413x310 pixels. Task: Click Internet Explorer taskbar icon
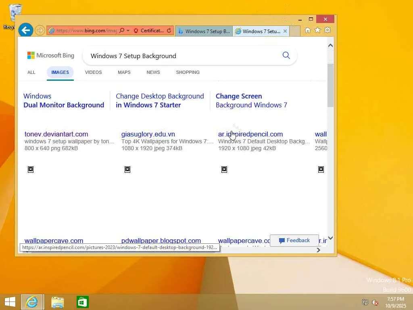[32, 302]
